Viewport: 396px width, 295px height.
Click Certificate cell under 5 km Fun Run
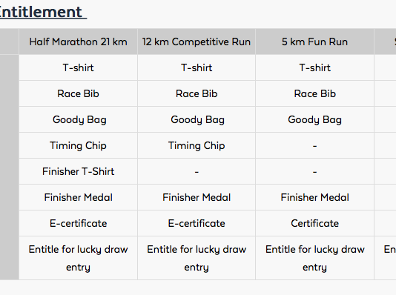point(314,224)
